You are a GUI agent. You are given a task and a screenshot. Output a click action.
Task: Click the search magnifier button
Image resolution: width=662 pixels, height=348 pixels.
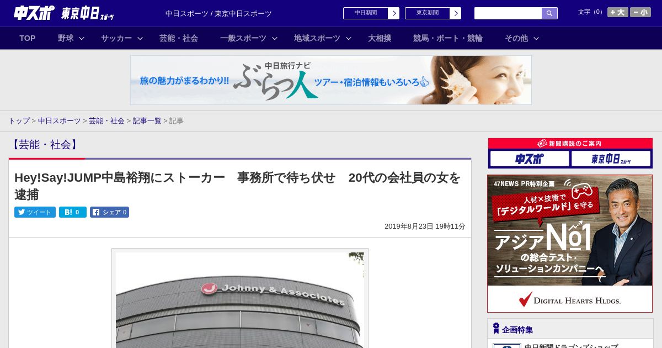point(549,13)
